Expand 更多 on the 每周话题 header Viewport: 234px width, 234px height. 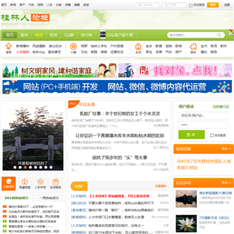(x=226, y=149)
